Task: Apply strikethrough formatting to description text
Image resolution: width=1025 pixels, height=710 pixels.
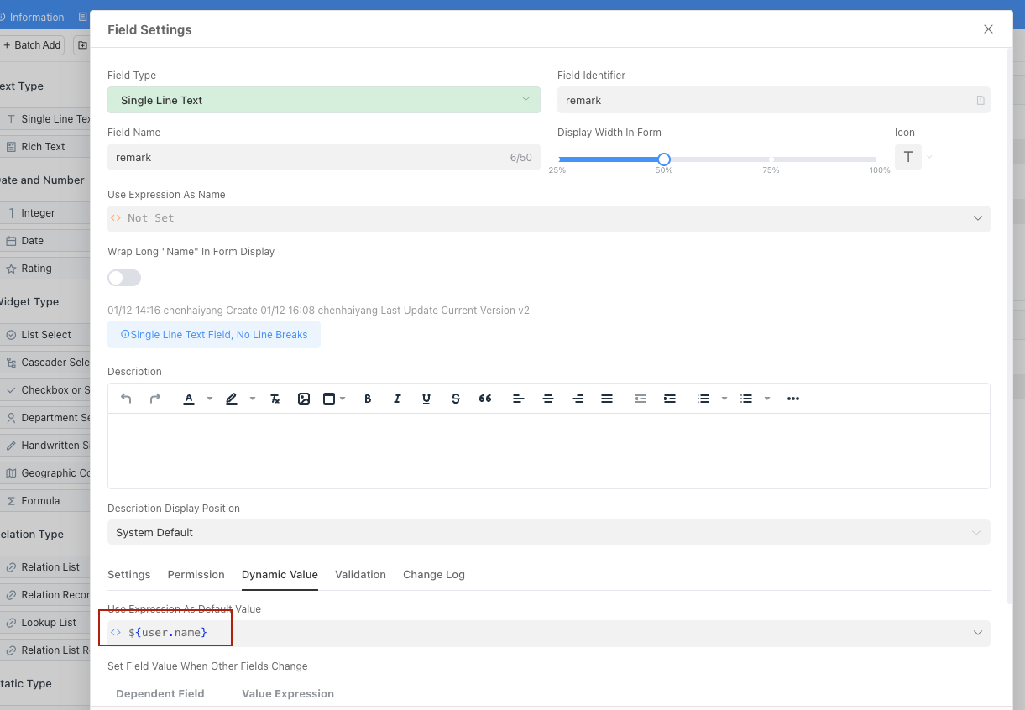Action: 456,399
